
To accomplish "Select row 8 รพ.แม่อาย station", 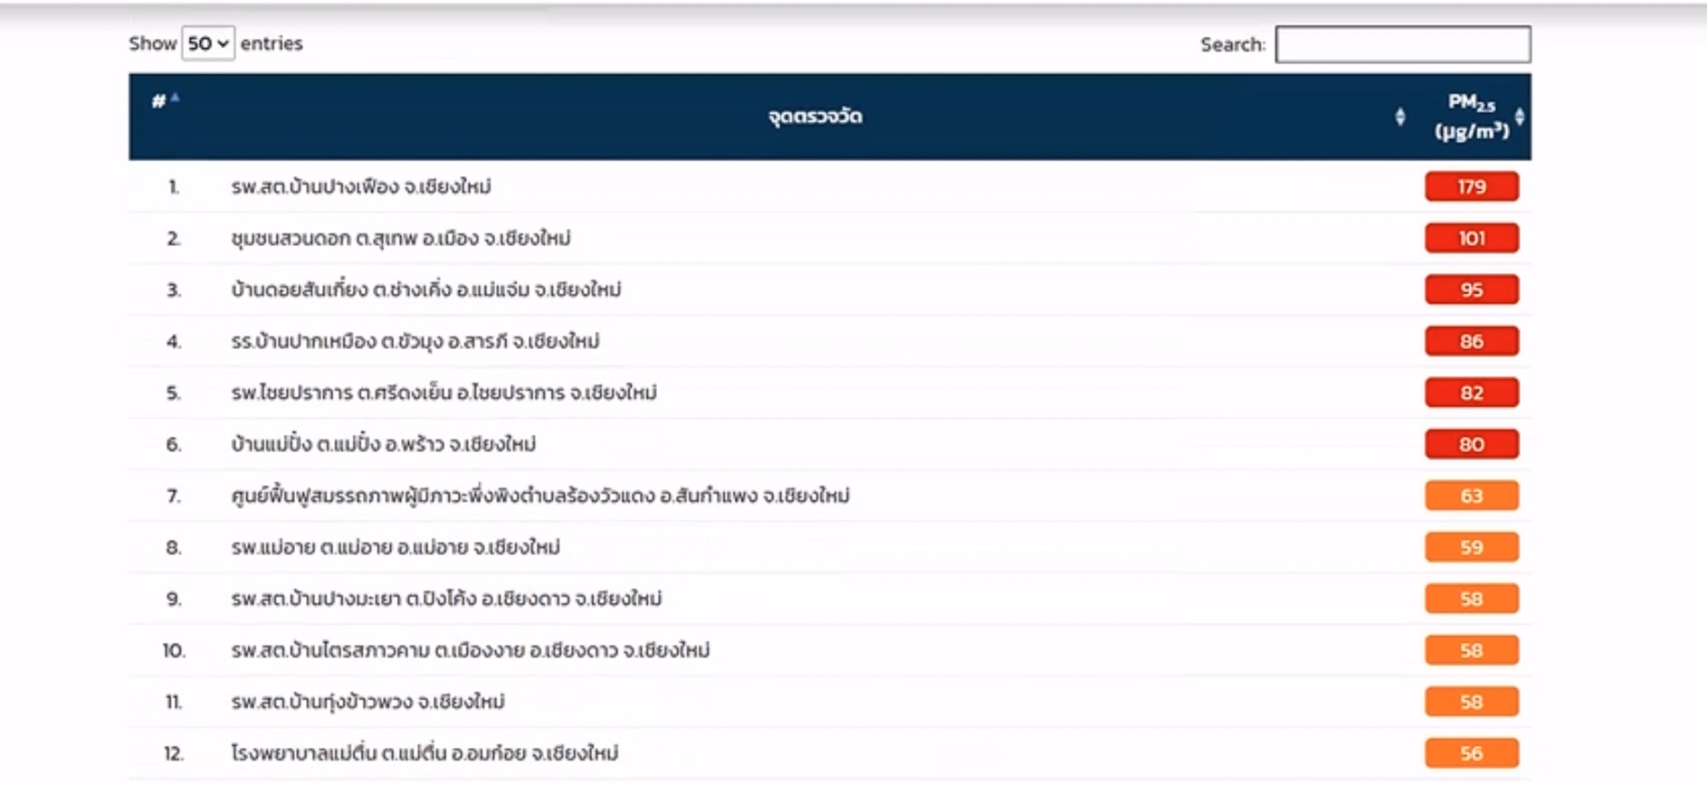I will point(395,547).
